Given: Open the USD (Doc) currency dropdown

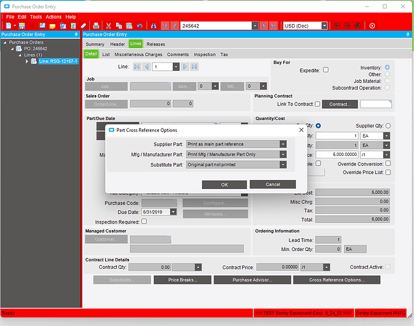Looking at the screenshot, I should 325,26.
